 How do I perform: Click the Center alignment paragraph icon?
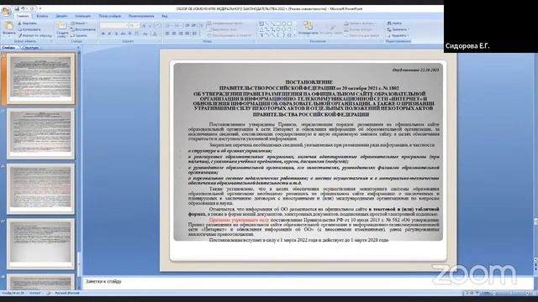click(174, 34)
